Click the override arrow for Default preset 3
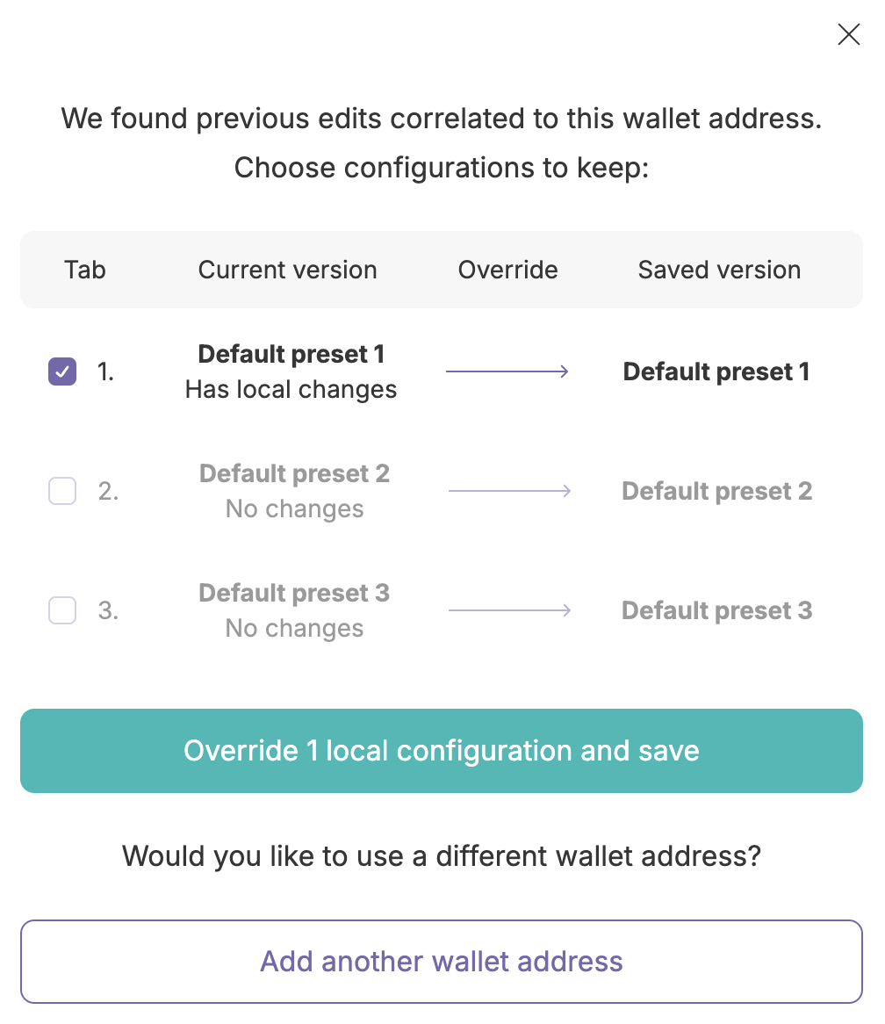 pyautogui.click(x=509, y=609)
